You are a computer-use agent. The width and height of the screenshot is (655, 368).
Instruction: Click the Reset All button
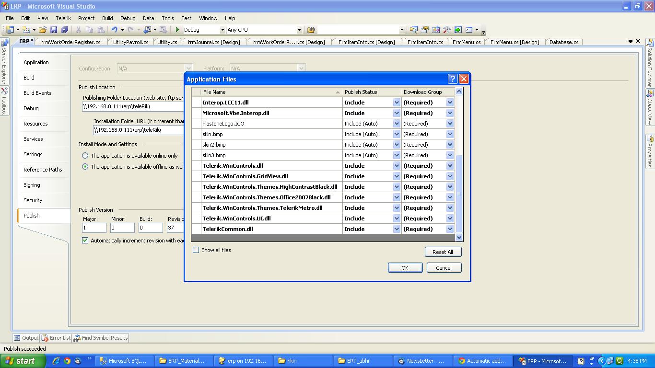[x=443, y=252]
